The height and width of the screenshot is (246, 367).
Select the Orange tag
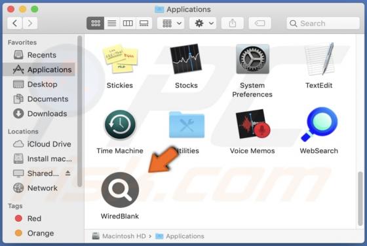coord(39,233)
